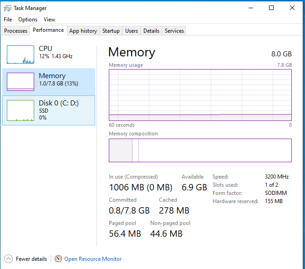Click the Memory composition bar's in-use segment
The width and height of the screenshot is (305, 269).
121,150
